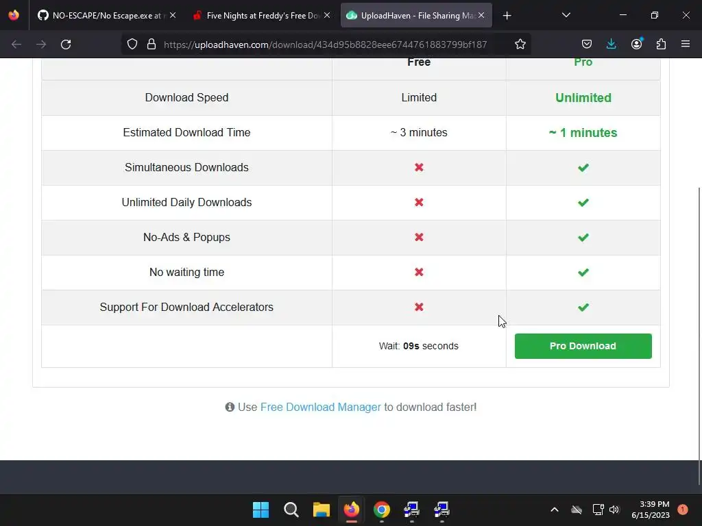Click the Estimated Download Time label
This screenshot has height=526, width=702.
pos(186,132)
